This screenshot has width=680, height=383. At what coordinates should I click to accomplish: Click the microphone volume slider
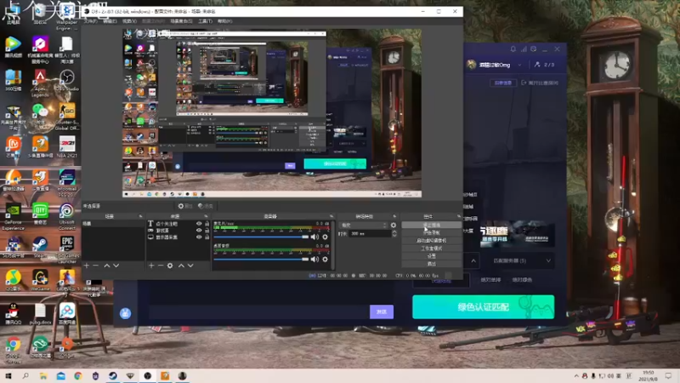coord(261,237)
